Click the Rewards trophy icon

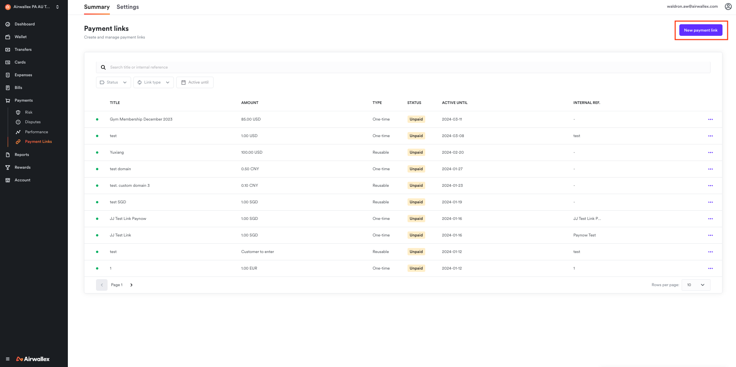pyautogui.click(x=8, y=168)
